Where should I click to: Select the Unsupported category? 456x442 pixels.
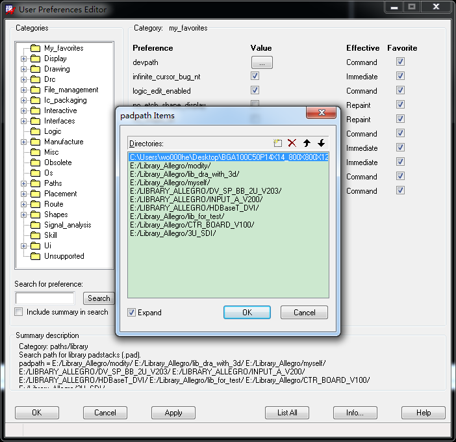point(64,256)
